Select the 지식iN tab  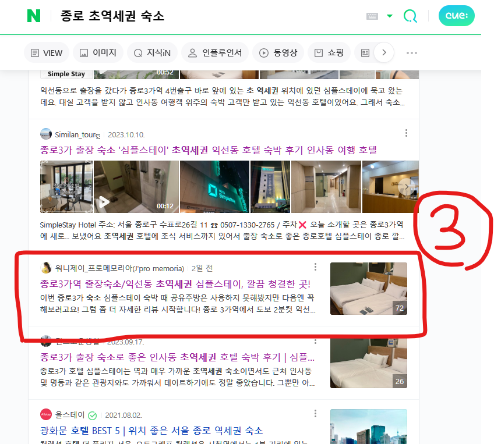coord(152,52)
